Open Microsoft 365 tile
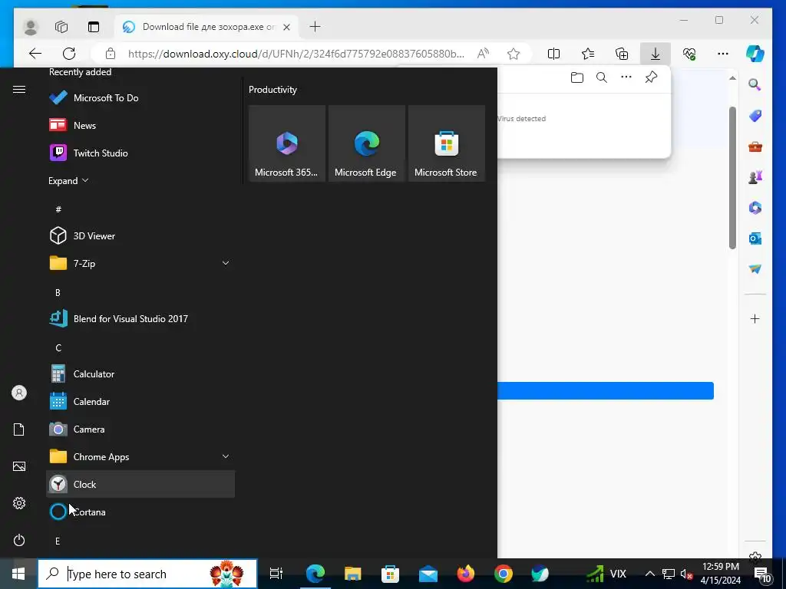Viewport: 786px width, 589px height. (x=287, y=143)
